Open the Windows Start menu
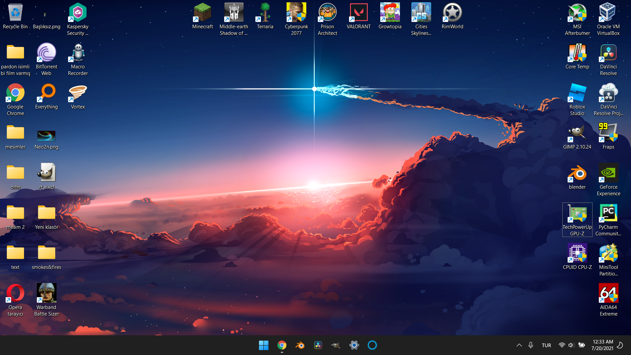 tap(264, 345)
